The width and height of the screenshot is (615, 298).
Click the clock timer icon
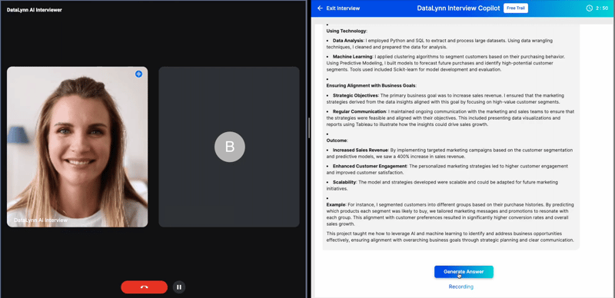pyautogui.click(x=589, y=8)
